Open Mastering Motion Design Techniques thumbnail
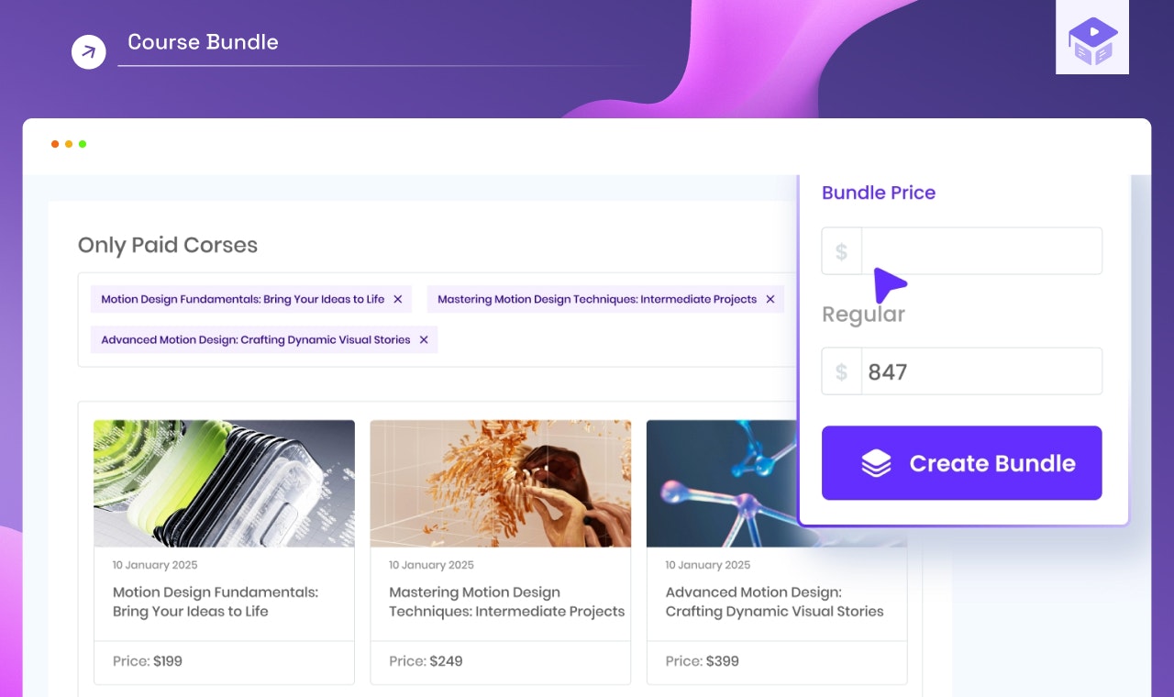1174x697 pixels. coord(501,483)
